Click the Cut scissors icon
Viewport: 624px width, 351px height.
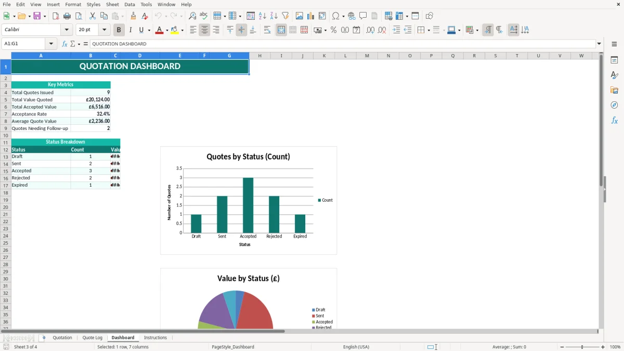pos(93,16)
